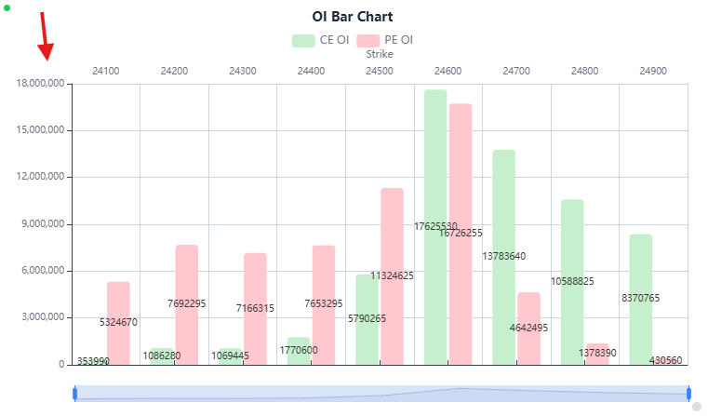The image size is (708, 416).
Task: Click the 1069445 value label
Action: click(231, 356)
